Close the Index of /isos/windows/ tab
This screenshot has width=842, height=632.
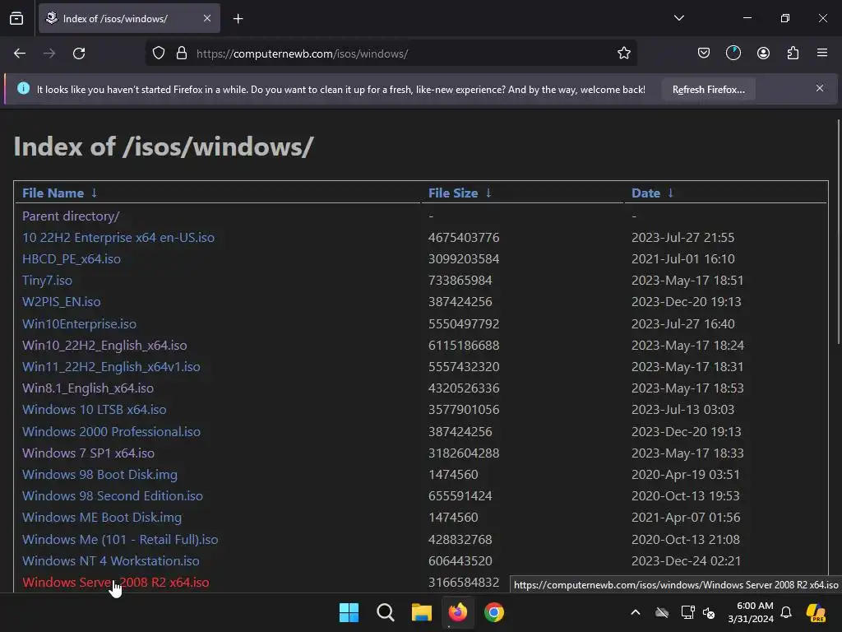click(x=207, y=18)
